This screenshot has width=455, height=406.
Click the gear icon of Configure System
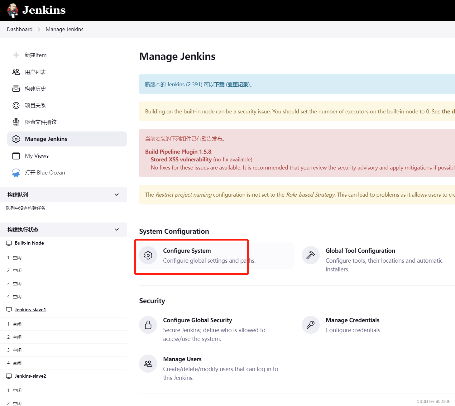[148, 255]
